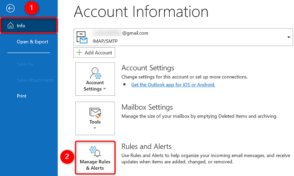Viewport: 294px width, 176px height.
Task: Select the Info menu item
Action: point(29,25)
